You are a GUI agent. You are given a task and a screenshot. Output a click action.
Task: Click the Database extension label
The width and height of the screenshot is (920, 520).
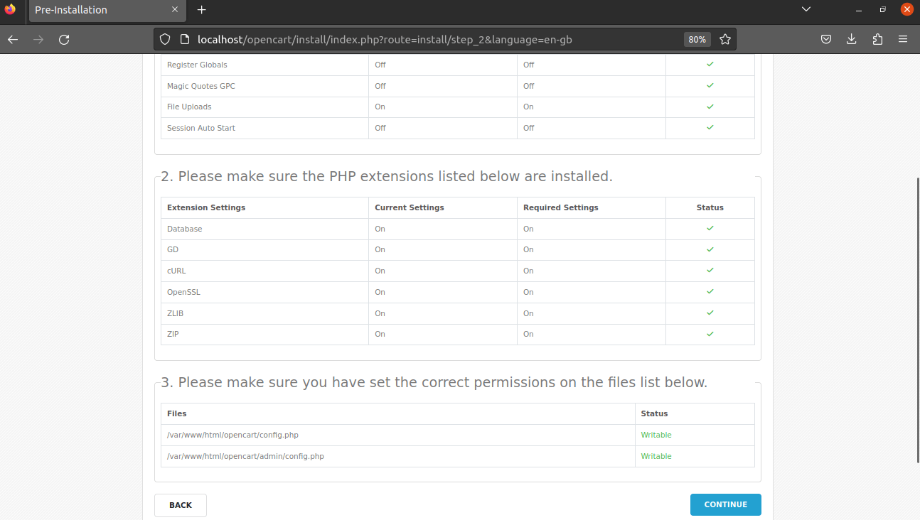tap(185, 229)
